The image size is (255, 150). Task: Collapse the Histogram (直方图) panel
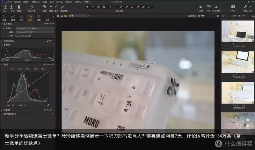[2, 45]
